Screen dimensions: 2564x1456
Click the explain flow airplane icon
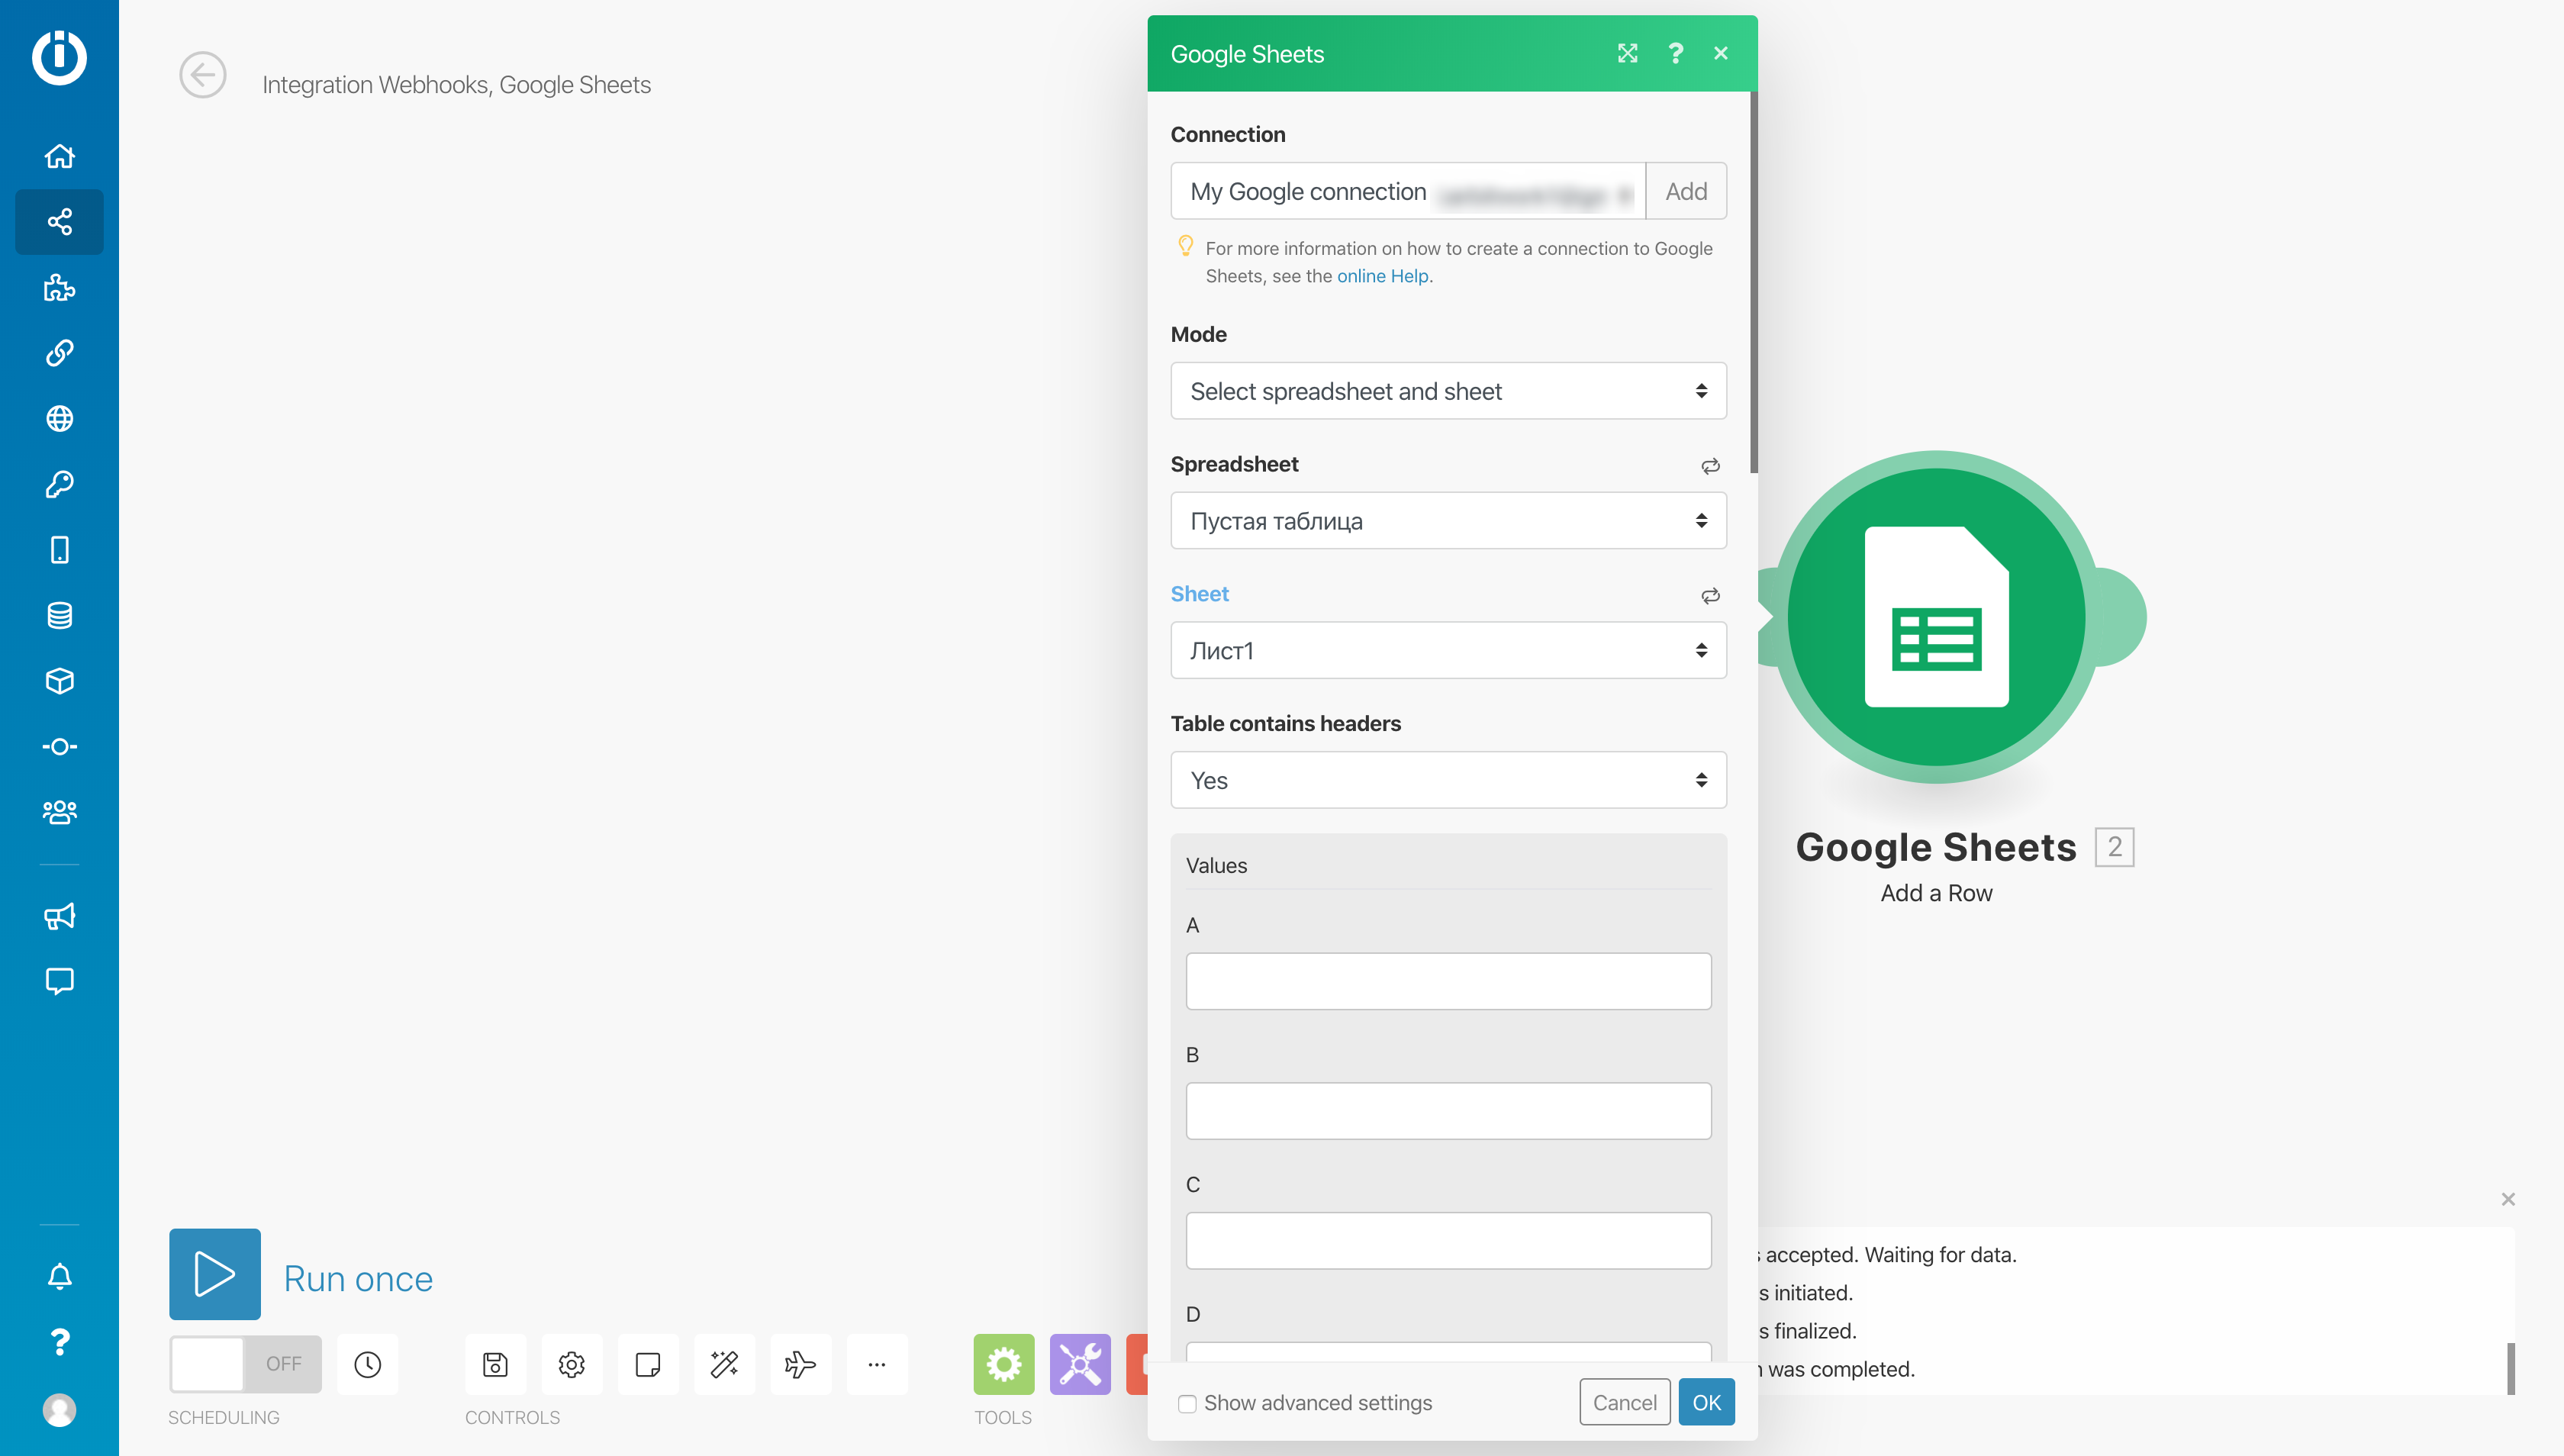click(800, 1364)
